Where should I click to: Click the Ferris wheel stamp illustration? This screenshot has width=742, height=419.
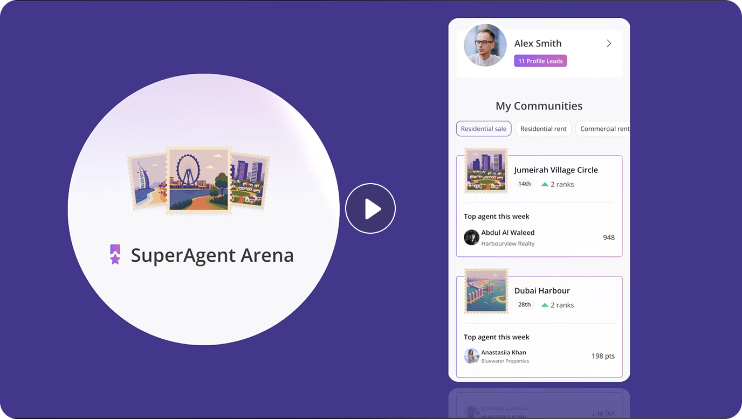pyautogui.click(x=198, y=180)
